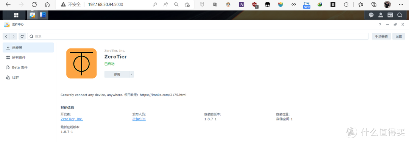The image size is (409, 142).
Task: Click installed version 1.8.7-1 under 安装的版本
Action: click(x=211, y=119)
